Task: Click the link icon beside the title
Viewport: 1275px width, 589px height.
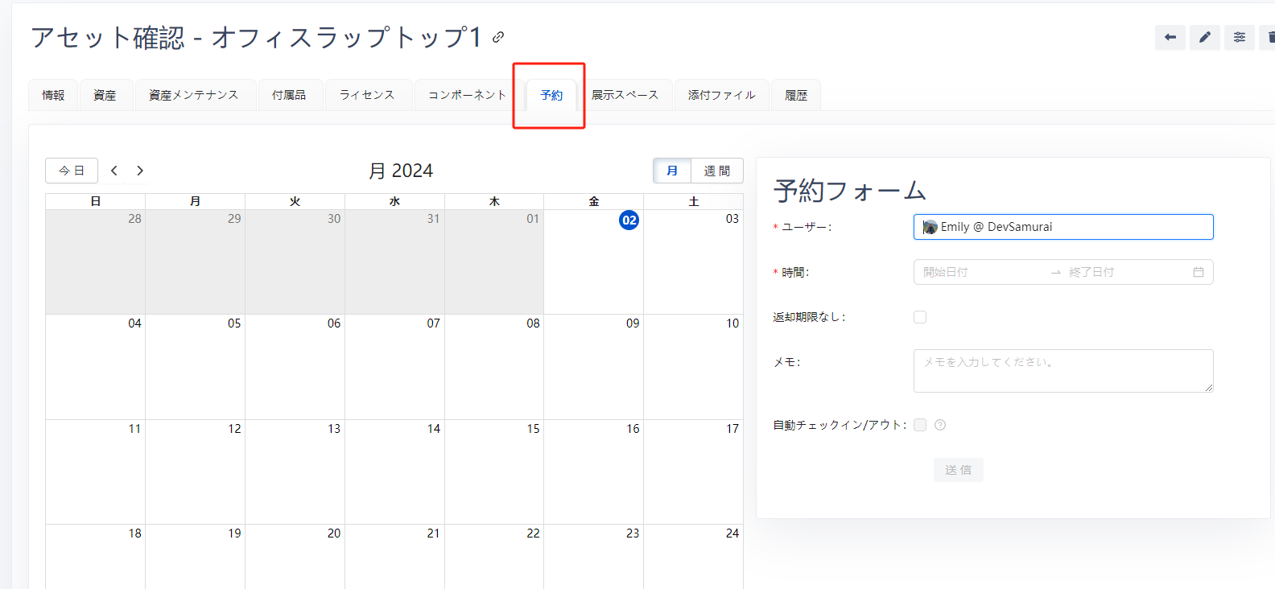Action: (x=498, y=37)
